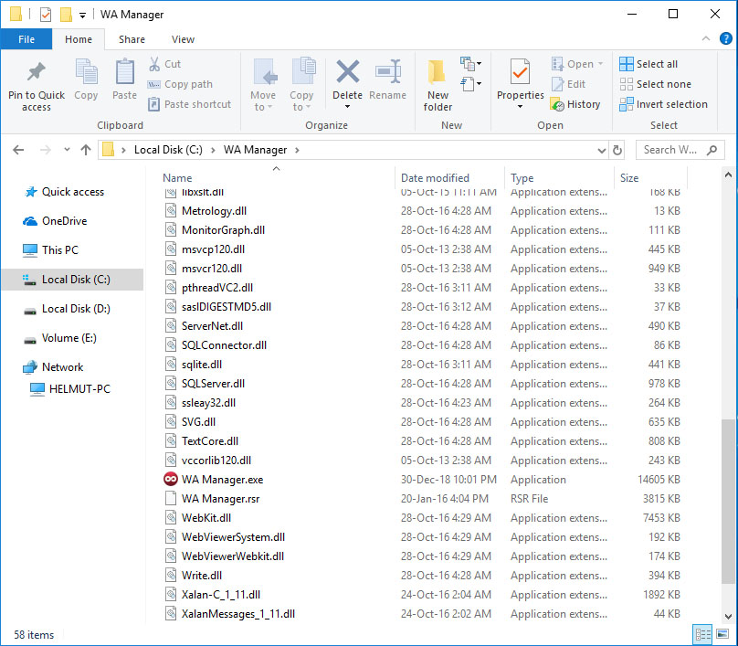The height and width of the screenshot is (646, 738).
Task: Click the Rename ribbon icon
Action: [x=388, y=71]
